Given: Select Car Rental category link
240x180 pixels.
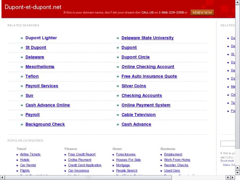Looking at the screenshot, I should coord(28,165).
